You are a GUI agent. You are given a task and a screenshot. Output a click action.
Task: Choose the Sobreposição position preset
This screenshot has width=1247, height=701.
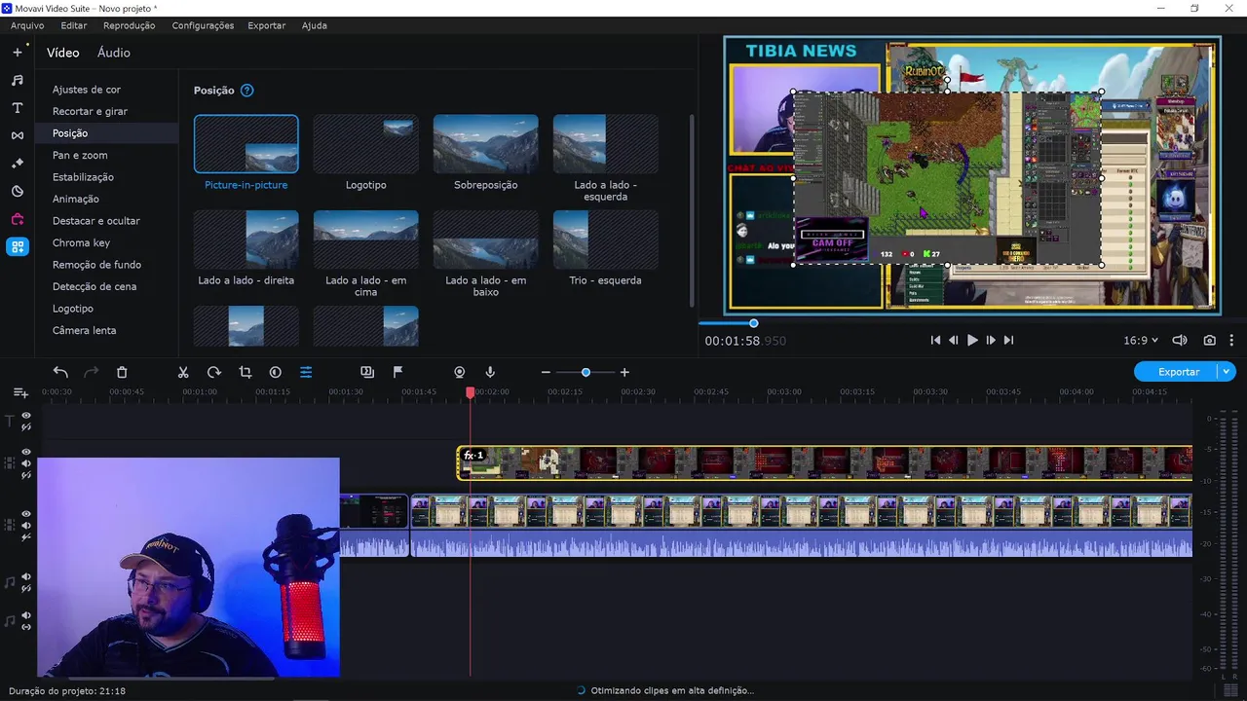pyautogui.click(x=486, y=144)
